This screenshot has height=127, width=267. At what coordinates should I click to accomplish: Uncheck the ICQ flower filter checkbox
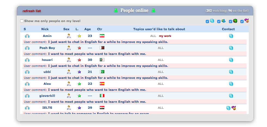pyautogui.click(x=231, y=21)
